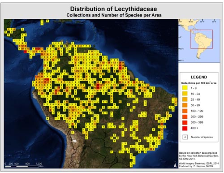The width and height of the screenshot is (224, 173).
Task: Click the 'n' Number of species box
Action: tap(185, 137)
